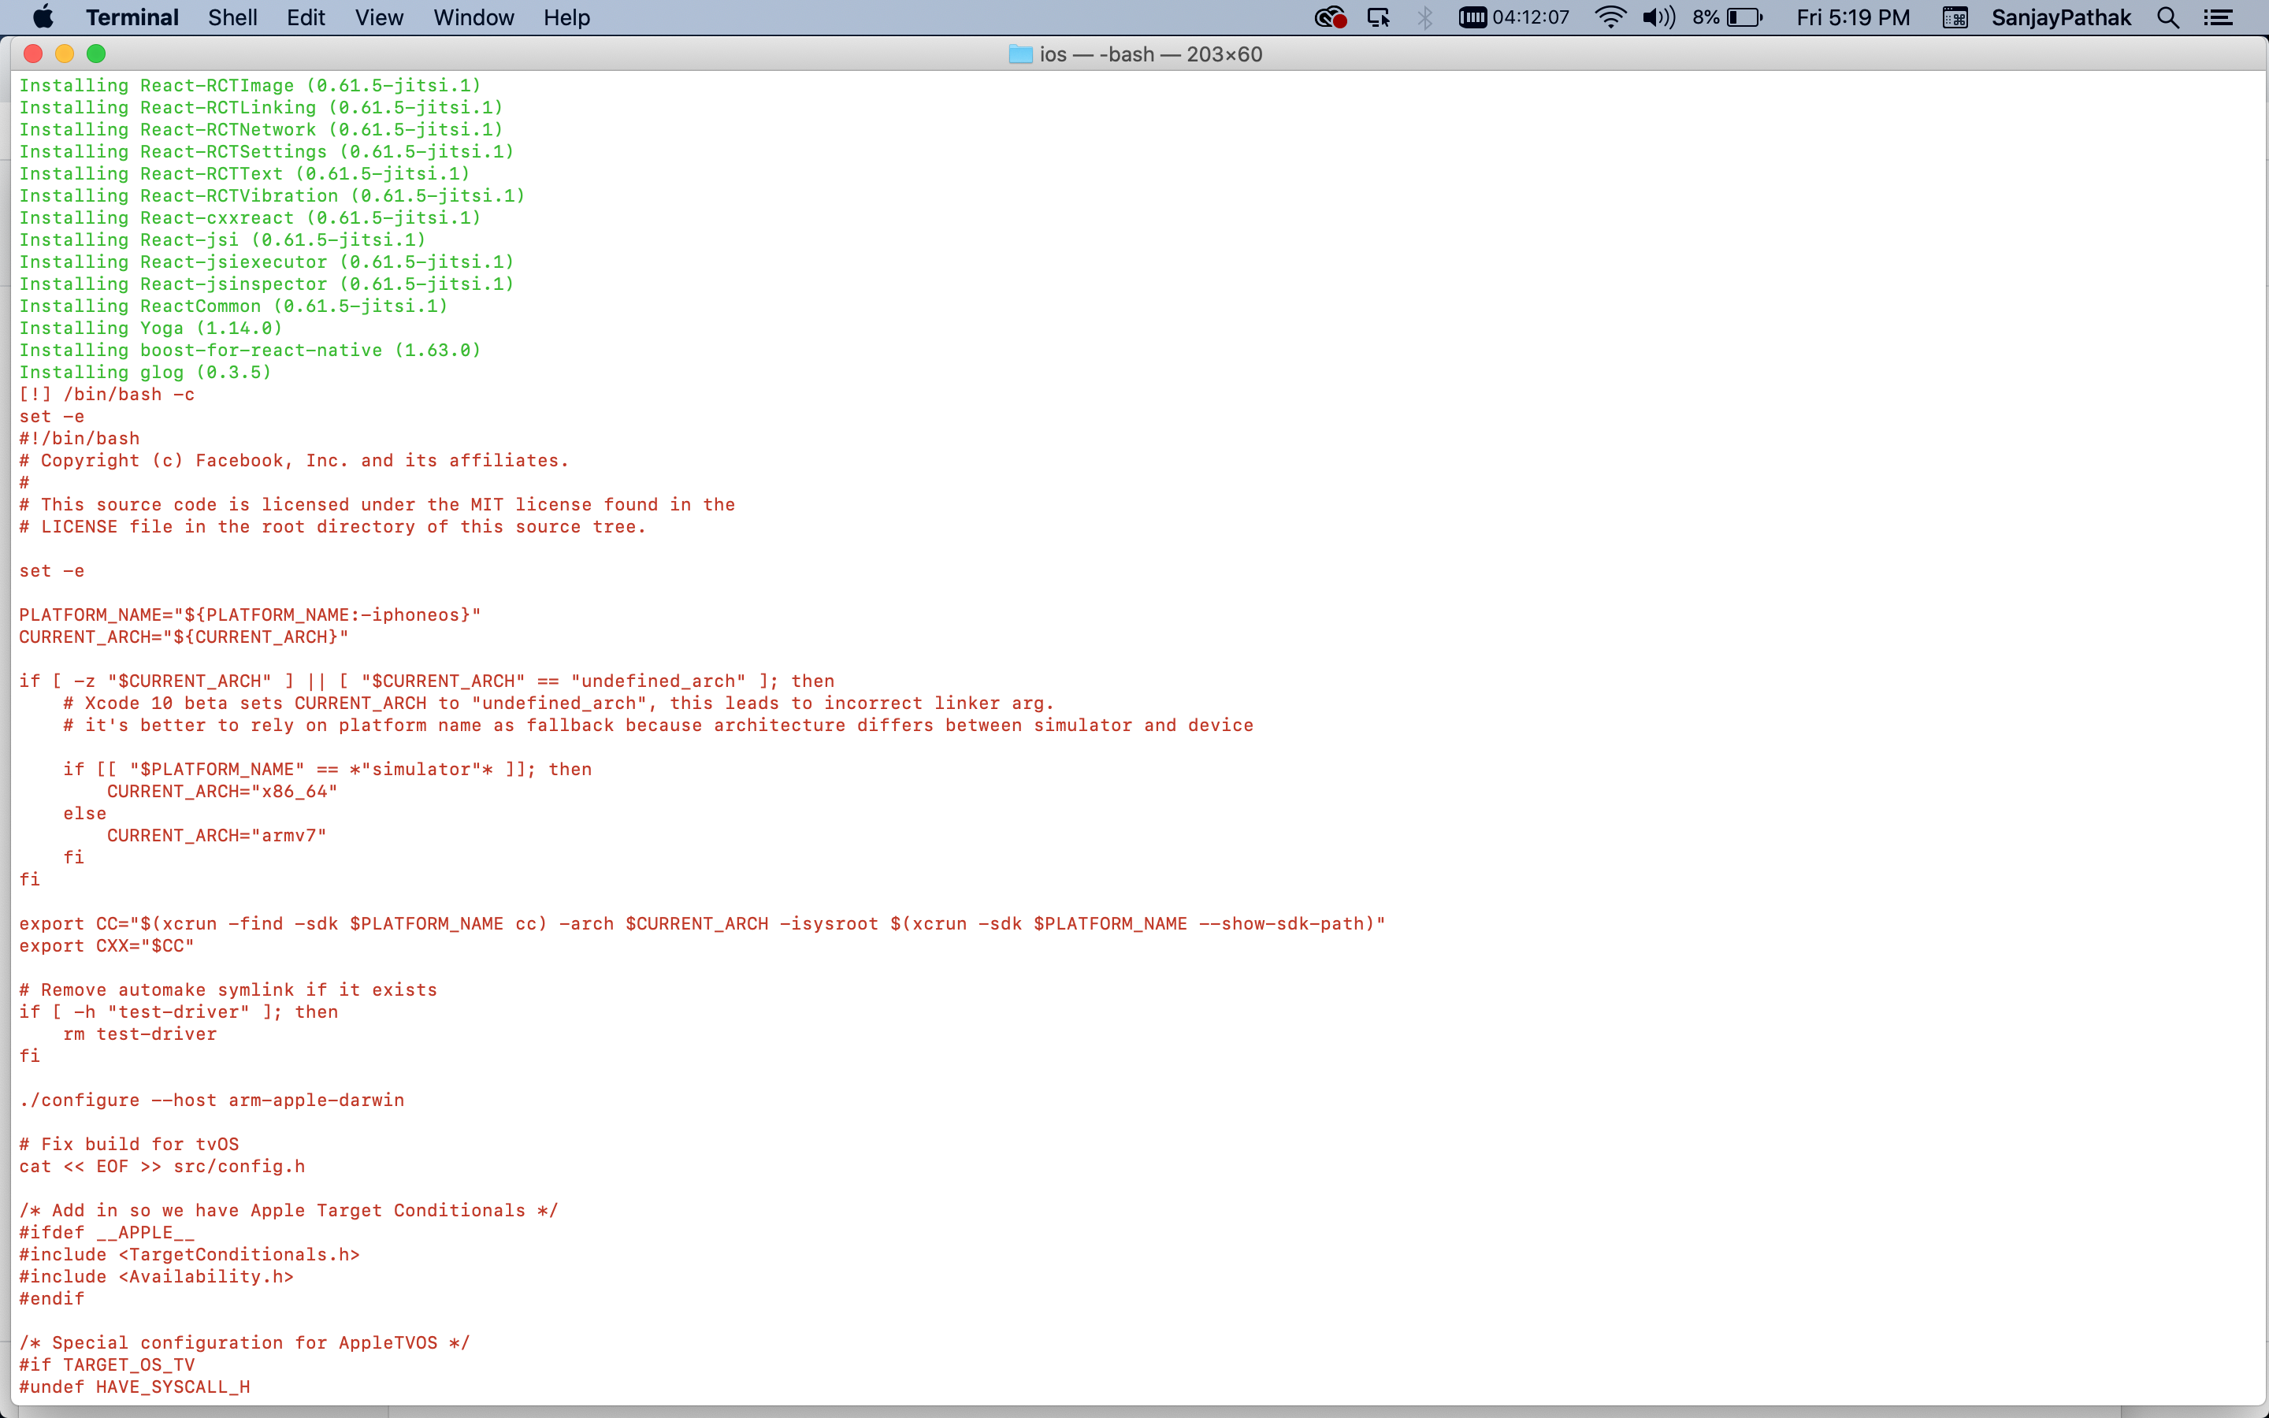Click the green full-screen button

(x=97, y=54)
